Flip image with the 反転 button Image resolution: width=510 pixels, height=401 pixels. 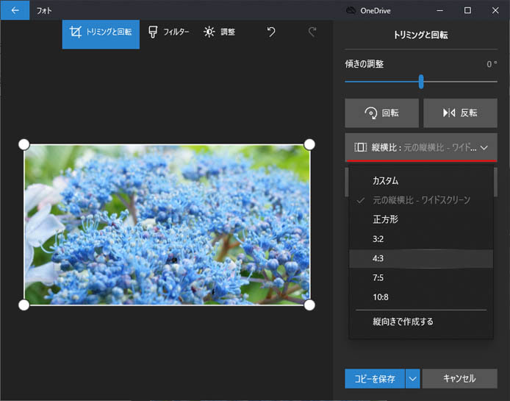tap(460, 113)
